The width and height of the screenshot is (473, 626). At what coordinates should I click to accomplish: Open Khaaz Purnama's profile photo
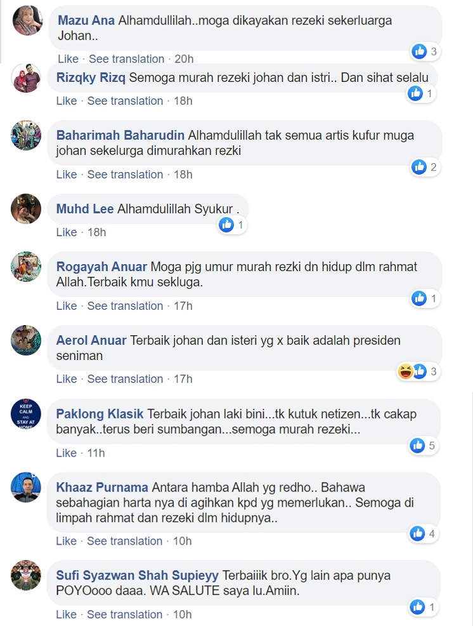[x=26, y=487]
